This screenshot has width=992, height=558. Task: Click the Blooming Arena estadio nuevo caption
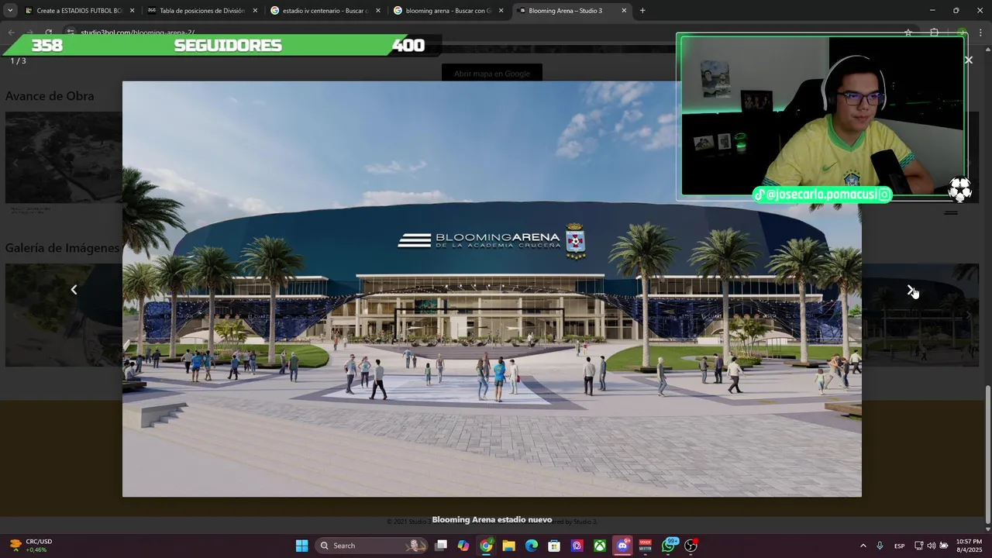pyautogui.click(x=492, y=520)
